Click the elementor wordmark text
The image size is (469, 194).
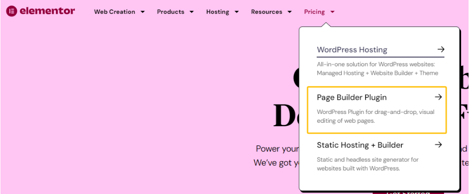click(x=47, y=11)
